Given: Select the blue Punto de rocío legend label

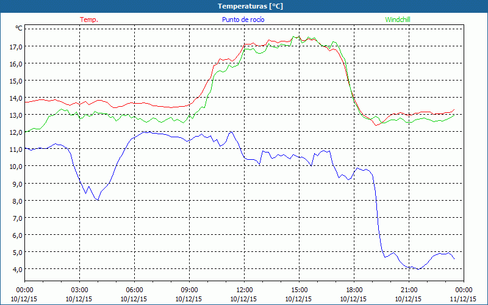Looking at the screenshot, I should pos(243,20).
